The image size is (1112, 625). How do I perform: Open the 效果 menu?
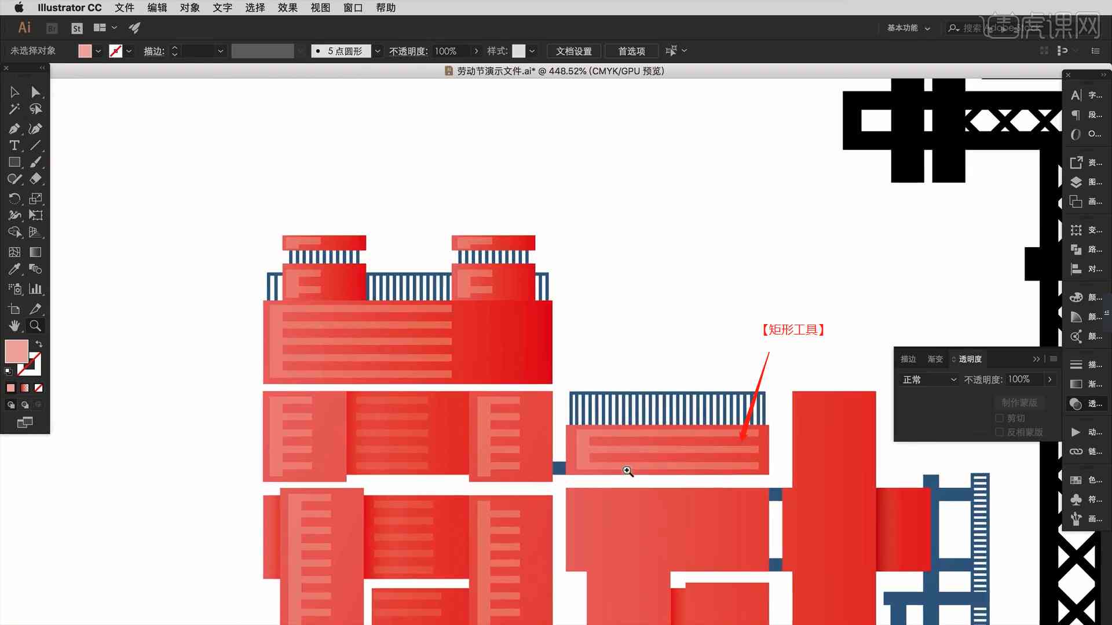click(x=288, y=8)
